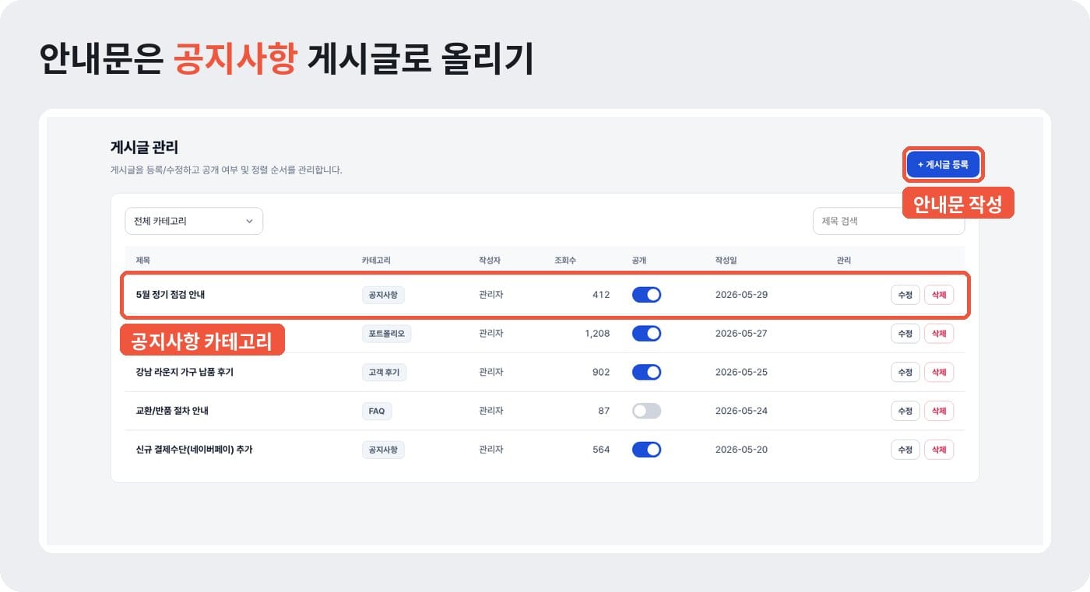This screenshot has height=592, width=1090.
Task: Click the view count 902
Action: [x=601, y=372]
